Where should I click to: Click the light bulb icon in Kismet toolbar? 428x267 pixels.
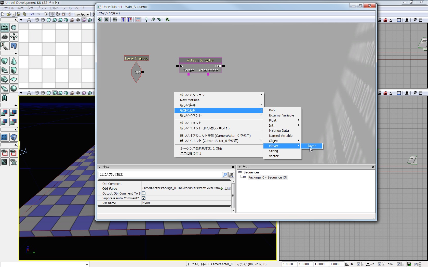click(x=146, y=20)
